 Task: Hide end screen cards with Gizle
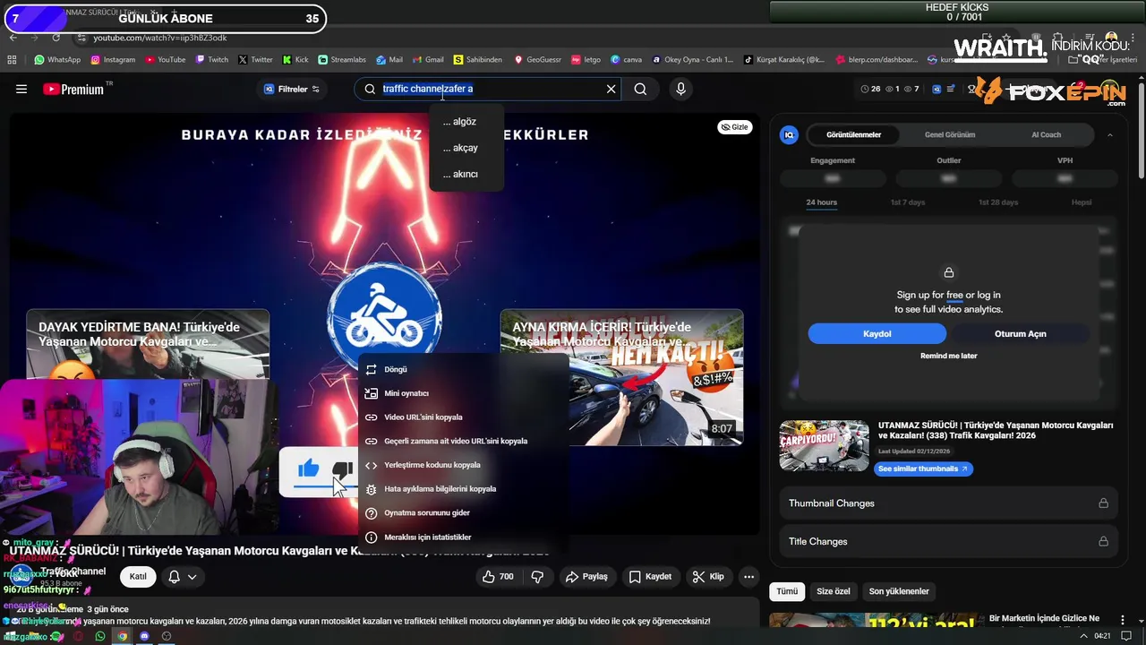point(734,127)
